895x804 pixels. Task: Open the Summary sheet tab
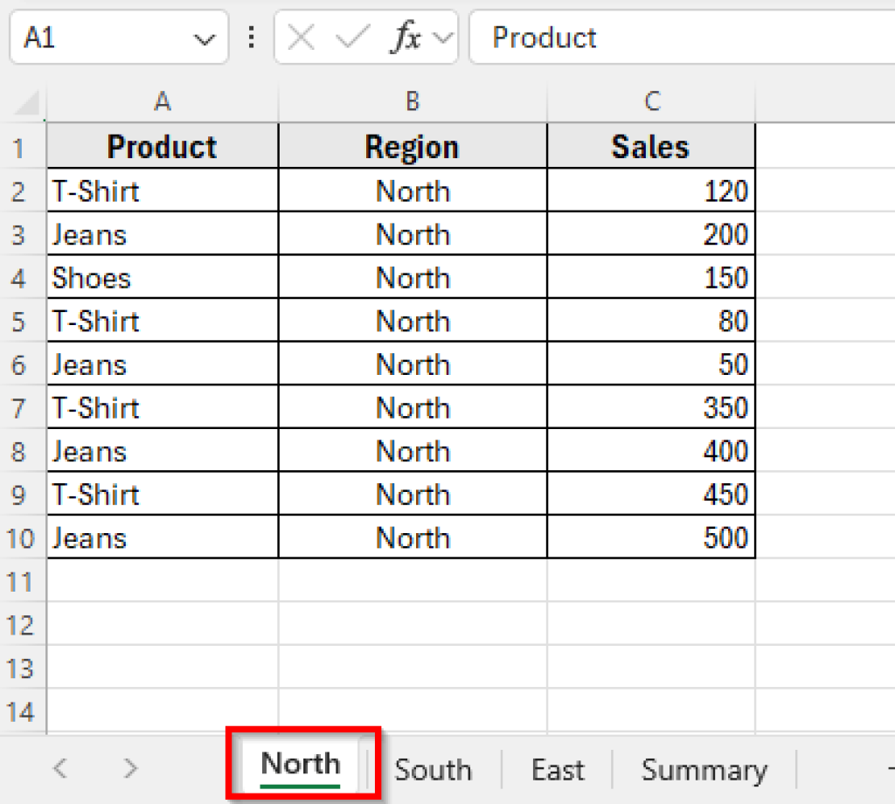(704, 769)
